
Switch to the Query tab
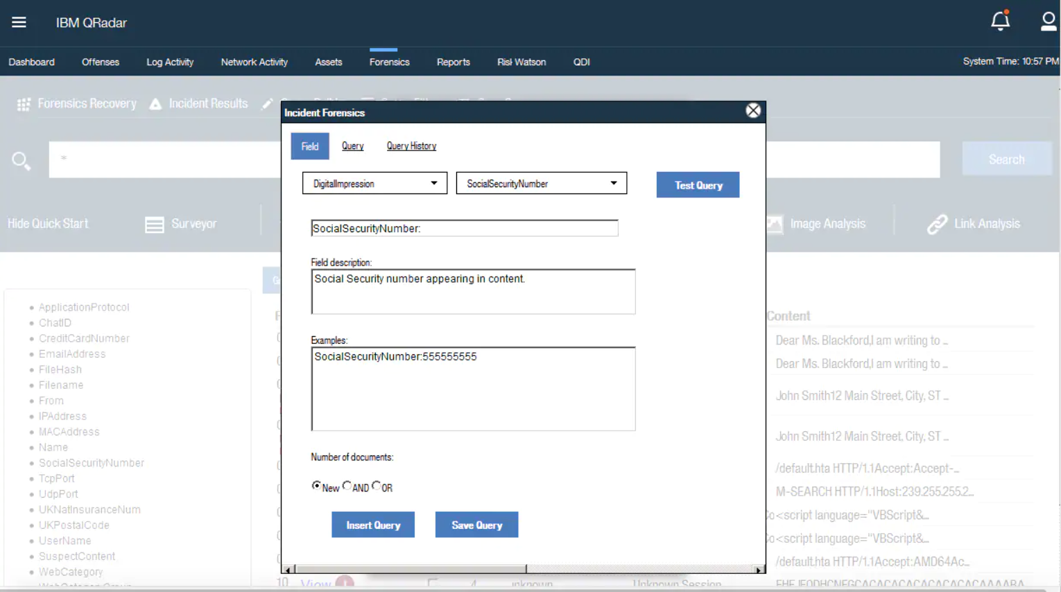[352, 146]
